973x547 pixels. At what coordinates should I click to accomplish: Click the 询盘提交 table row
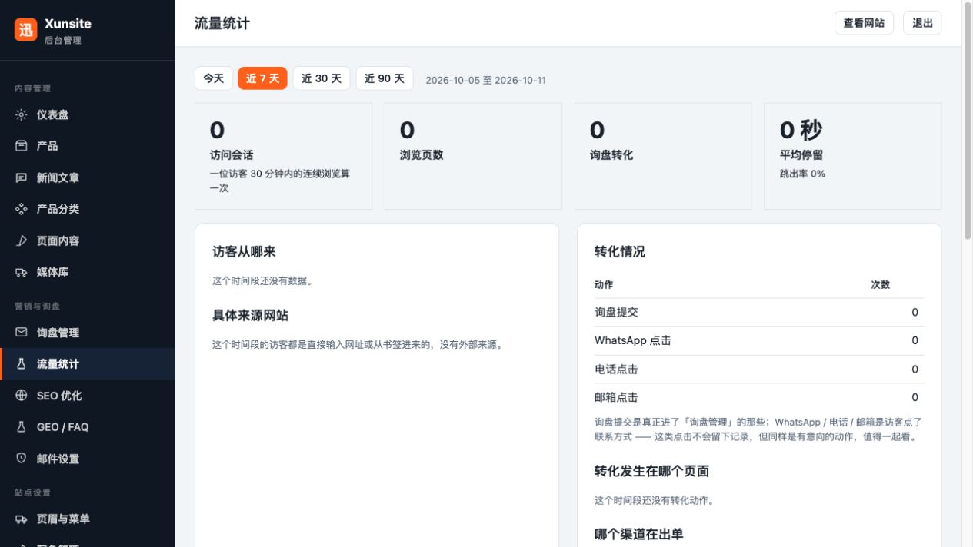[759, 313]
